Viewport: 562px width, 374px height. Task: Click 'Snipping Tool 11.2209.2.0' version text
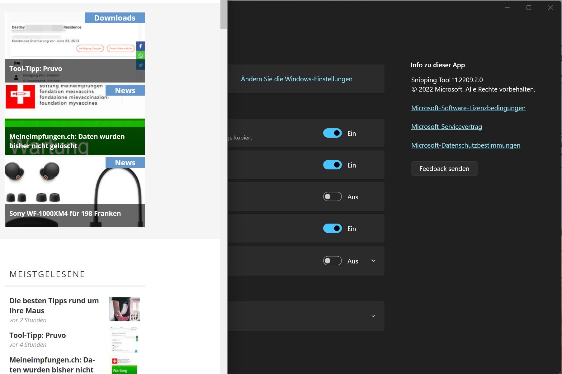447,80
